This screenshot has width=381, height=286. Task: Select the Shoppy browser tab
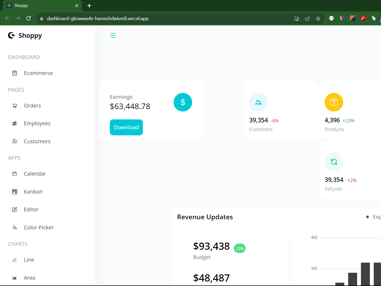point(42,6)
